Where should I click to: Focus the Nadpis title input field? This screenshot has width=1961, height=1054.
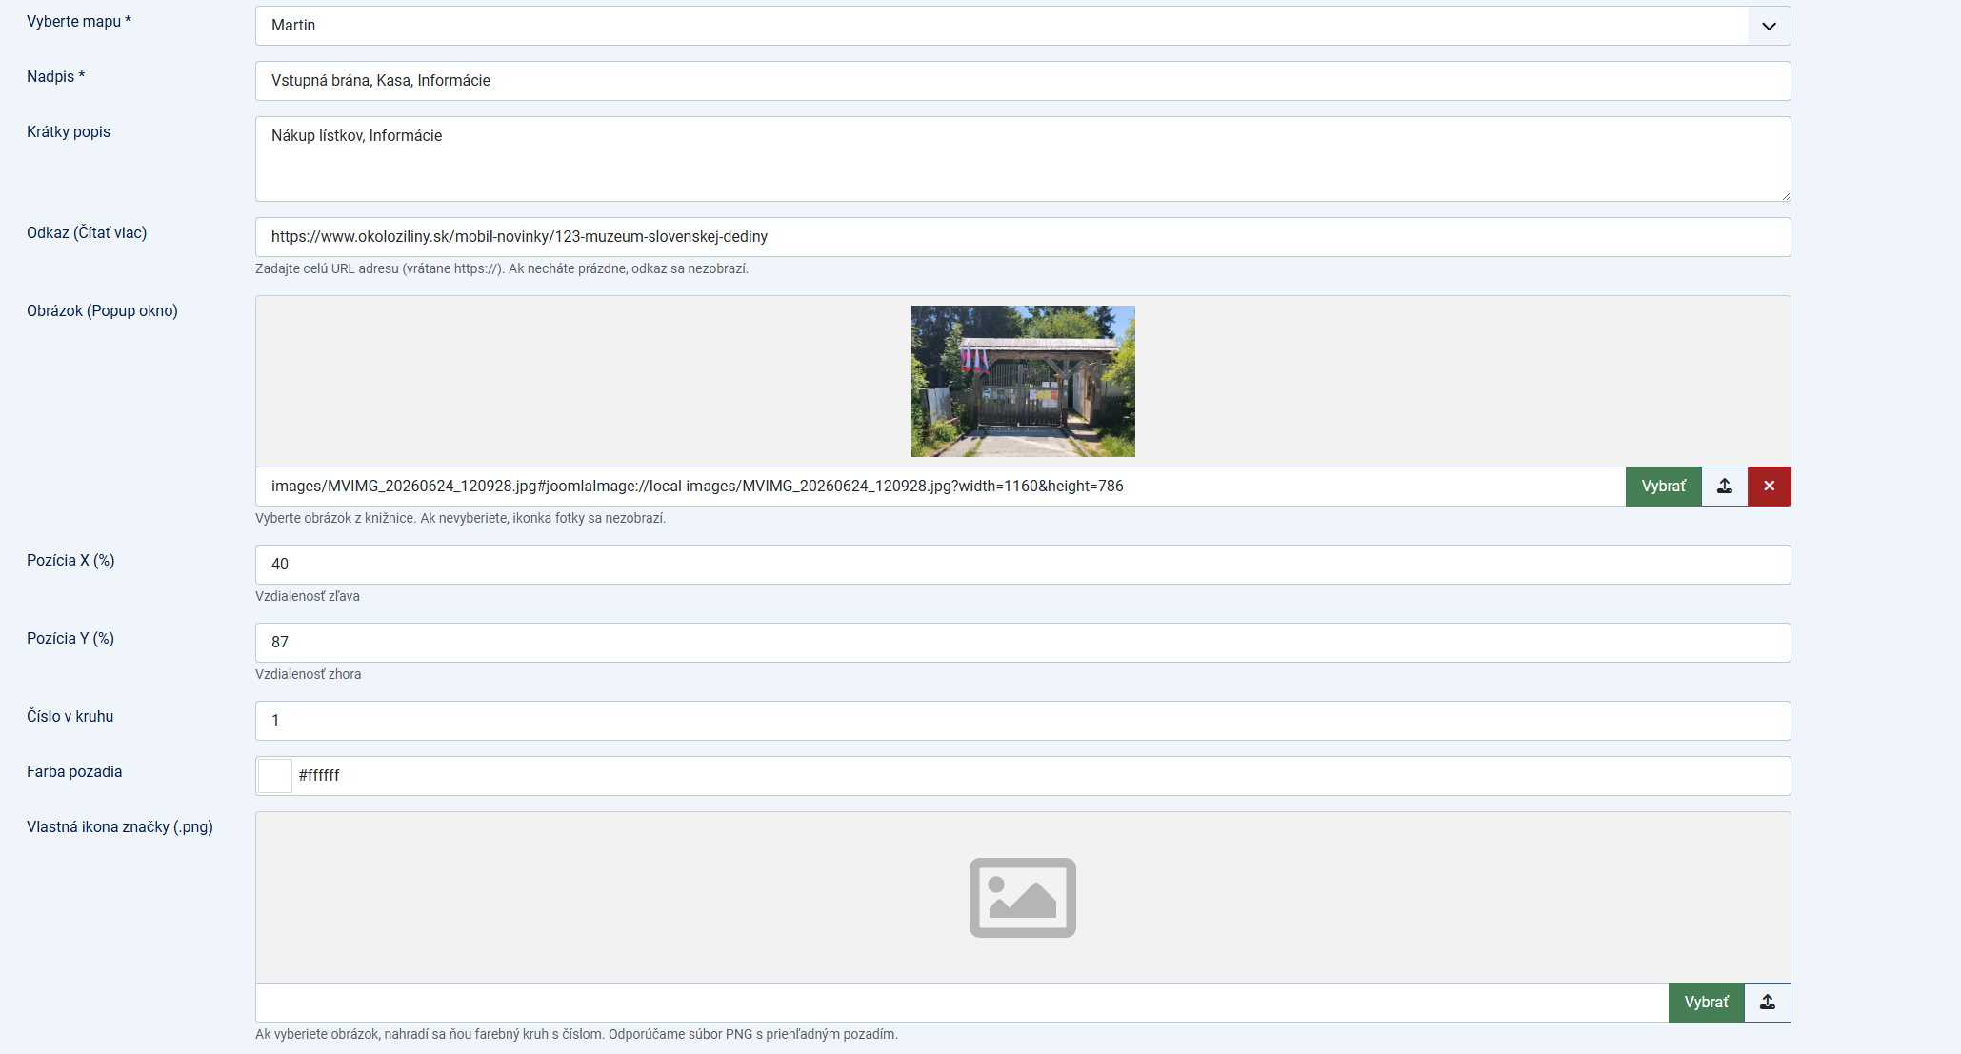coord(1023,81)
